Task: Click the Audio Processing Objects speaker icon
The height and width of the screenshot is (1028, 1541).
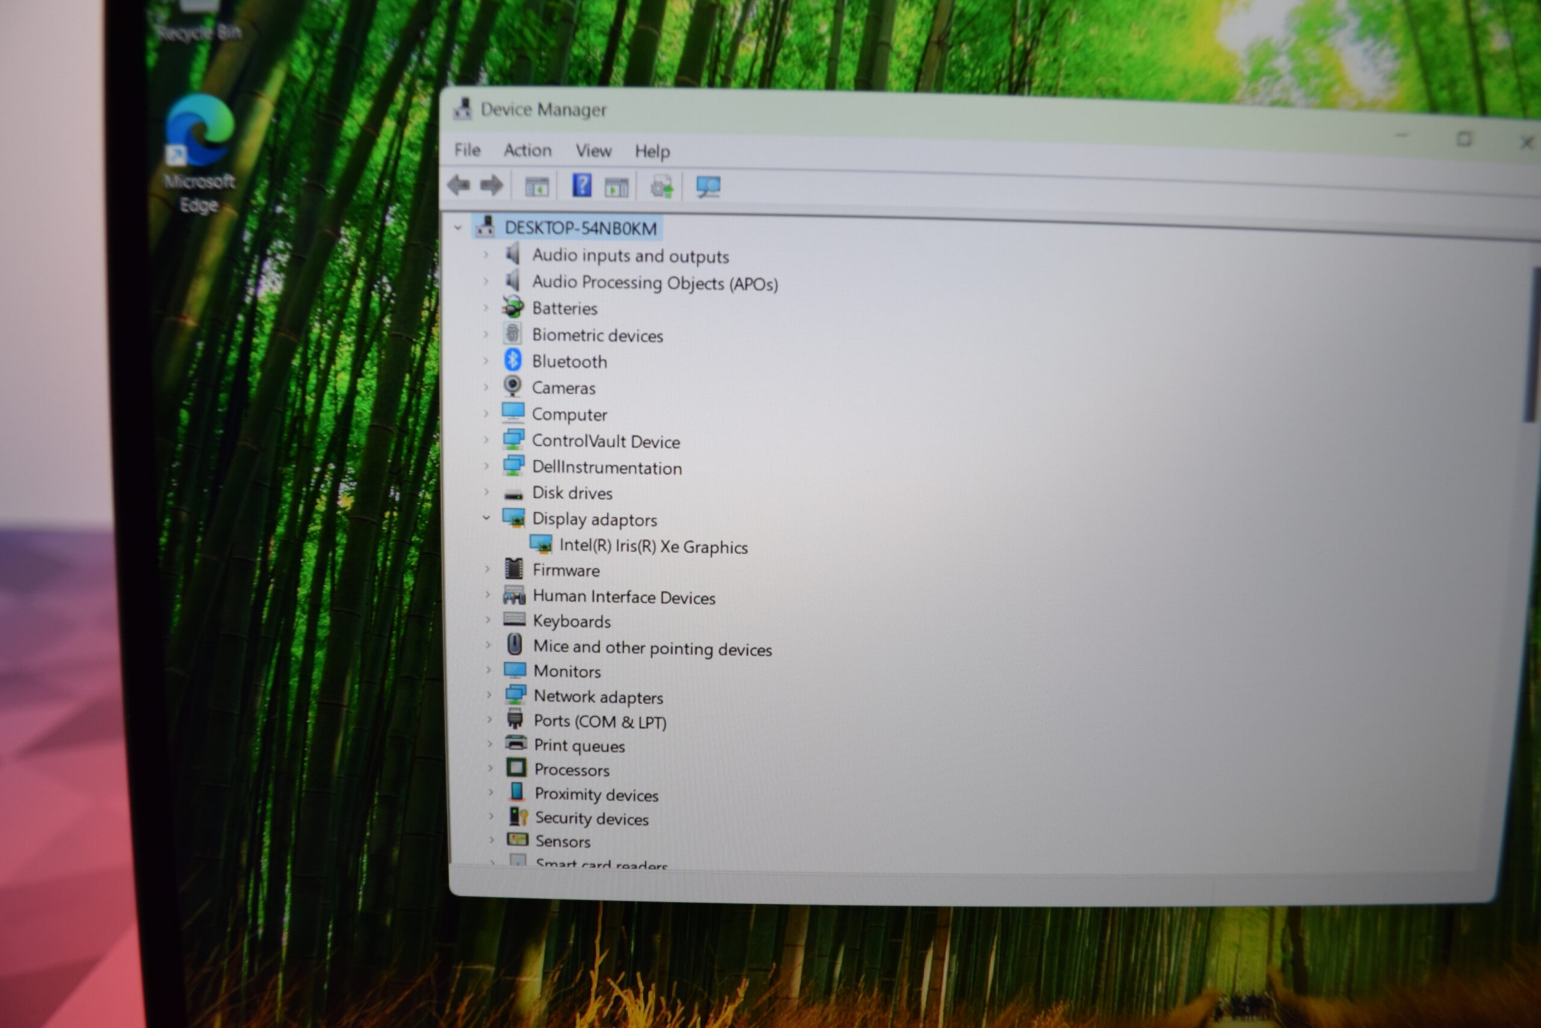Action: [x=513, y=281]
